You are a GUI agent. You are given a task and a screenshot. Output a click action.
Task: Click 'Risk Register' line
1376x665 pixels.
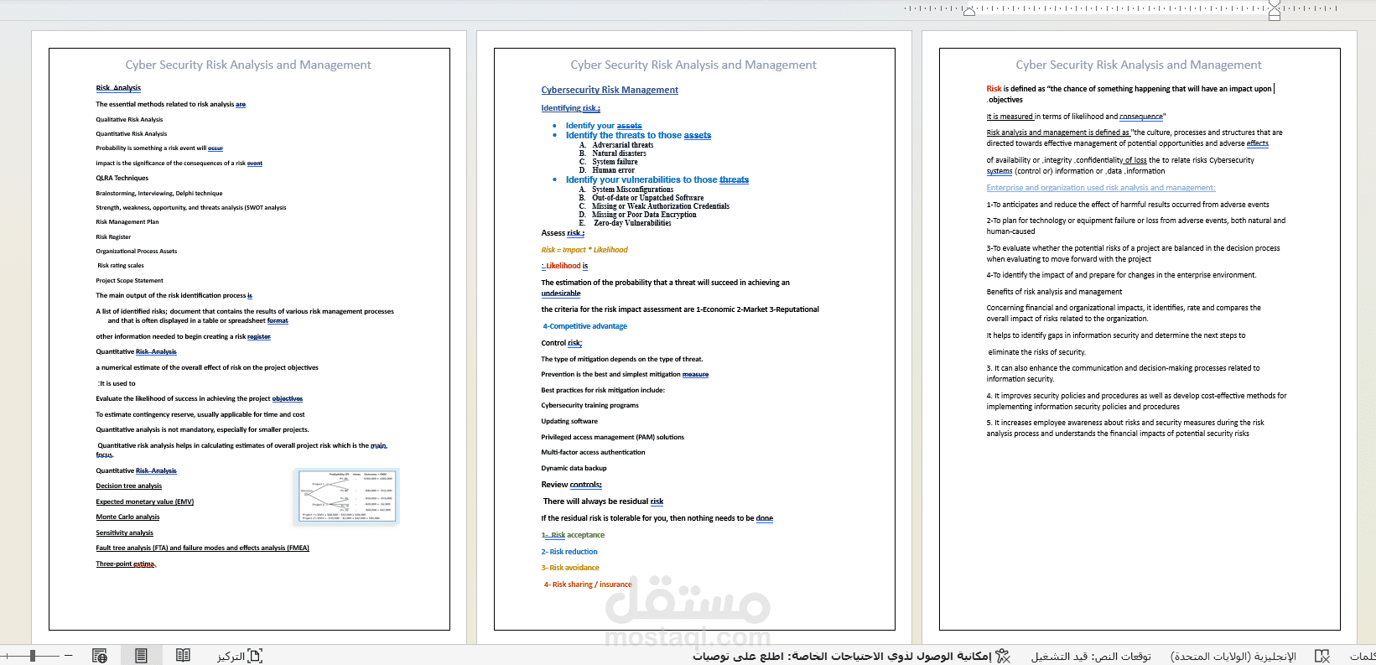pyautogui.click(x=113, y=236)
